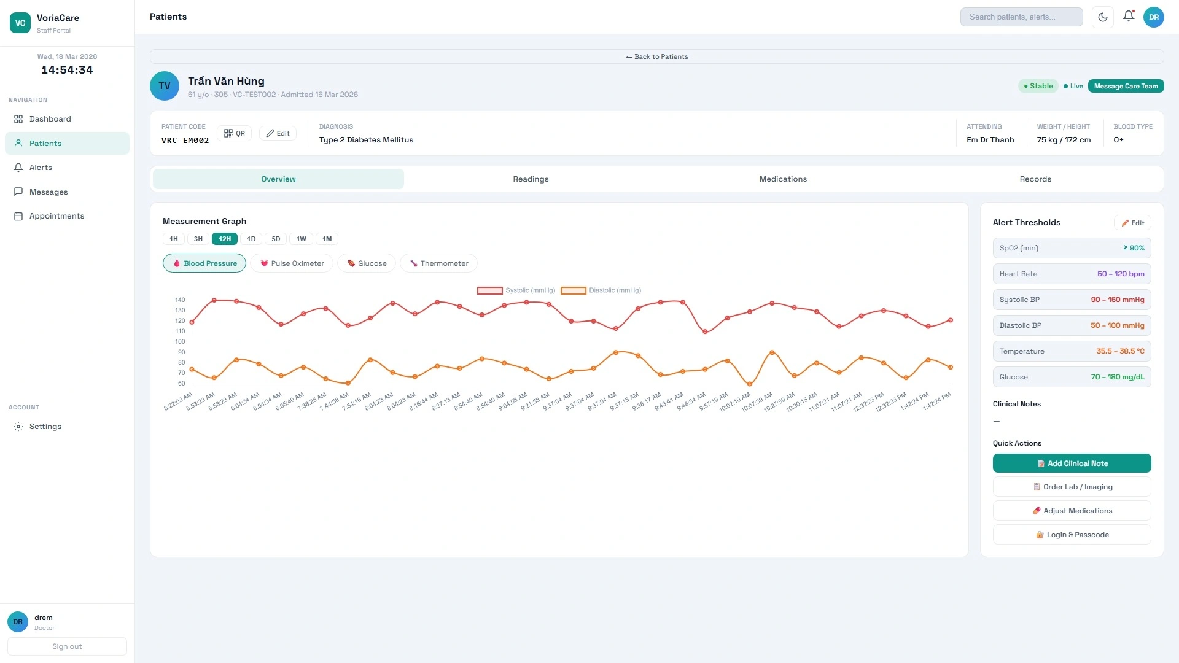
Task: Click the patient search field
Action: coord(1021,17)
